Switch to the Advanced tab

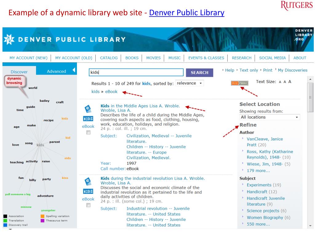[x=56, y=71]
